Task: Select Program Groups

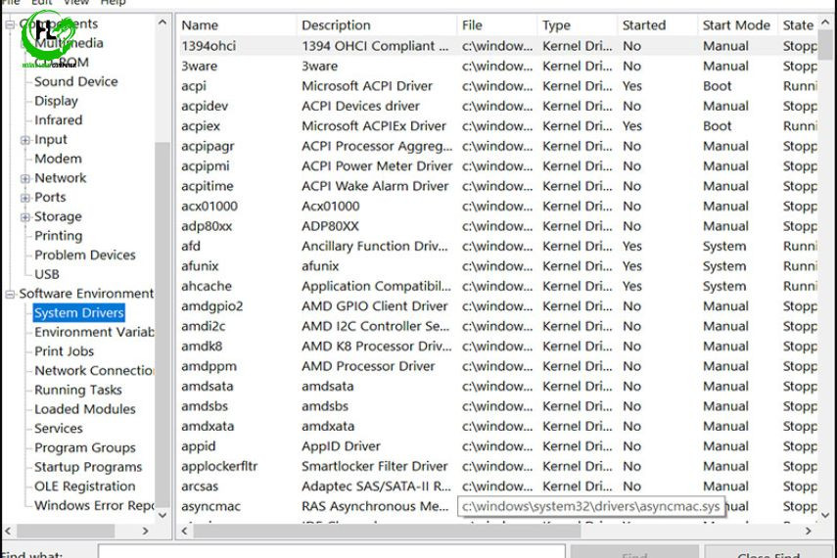Action: pos(85,447)
